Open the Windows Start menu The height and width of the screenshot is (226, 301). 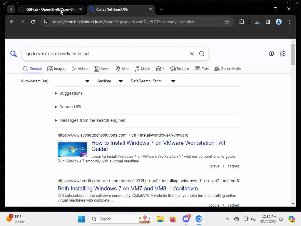tap(81, 219)
